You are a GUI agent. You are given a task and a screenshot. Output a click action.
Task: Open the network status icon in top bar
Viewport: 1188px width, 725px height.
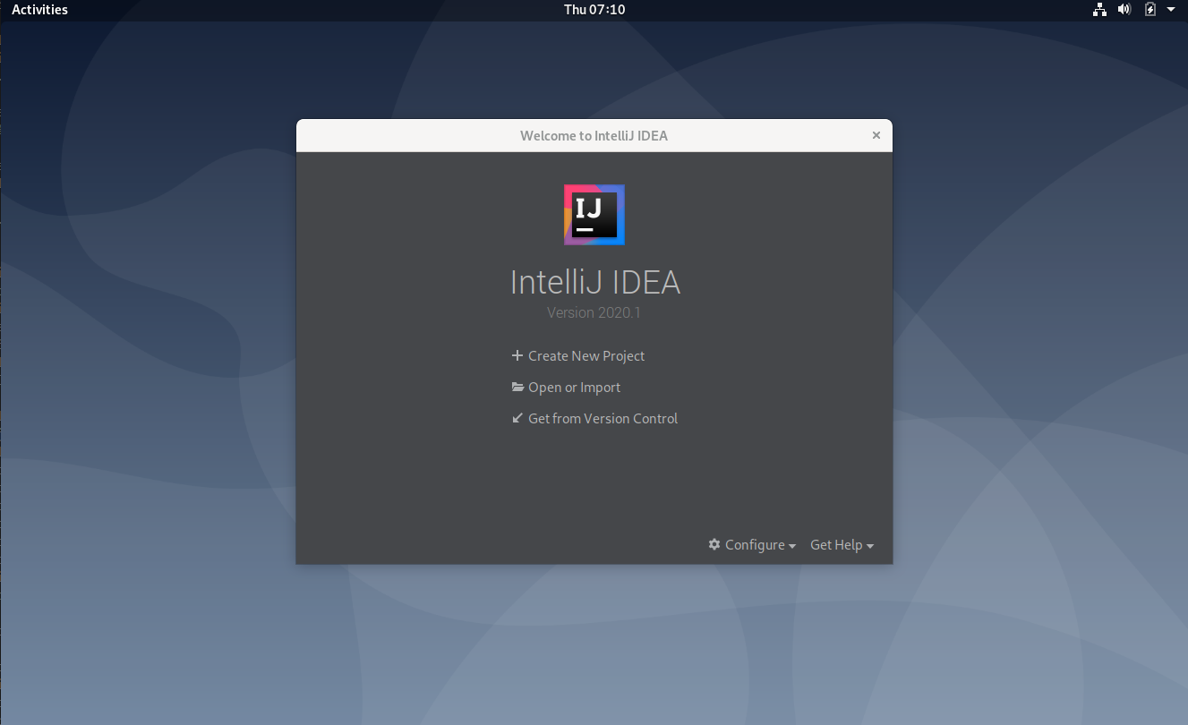pos(1099,10)
